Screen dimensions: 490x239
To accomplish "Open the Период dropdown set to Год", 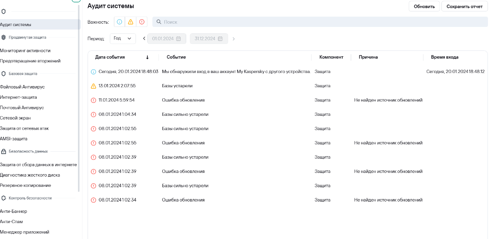I will click(x=122, y=38).
